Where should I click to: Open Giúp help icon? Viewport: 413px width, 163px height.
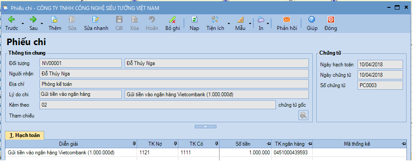(312, 23)
